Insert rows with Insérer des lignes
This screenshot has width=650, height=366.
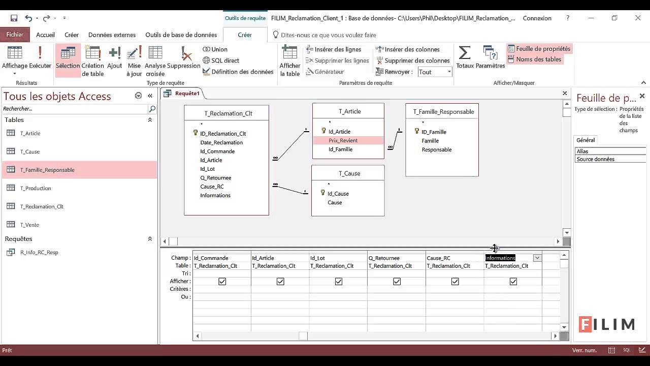click(x=334, y=49)
